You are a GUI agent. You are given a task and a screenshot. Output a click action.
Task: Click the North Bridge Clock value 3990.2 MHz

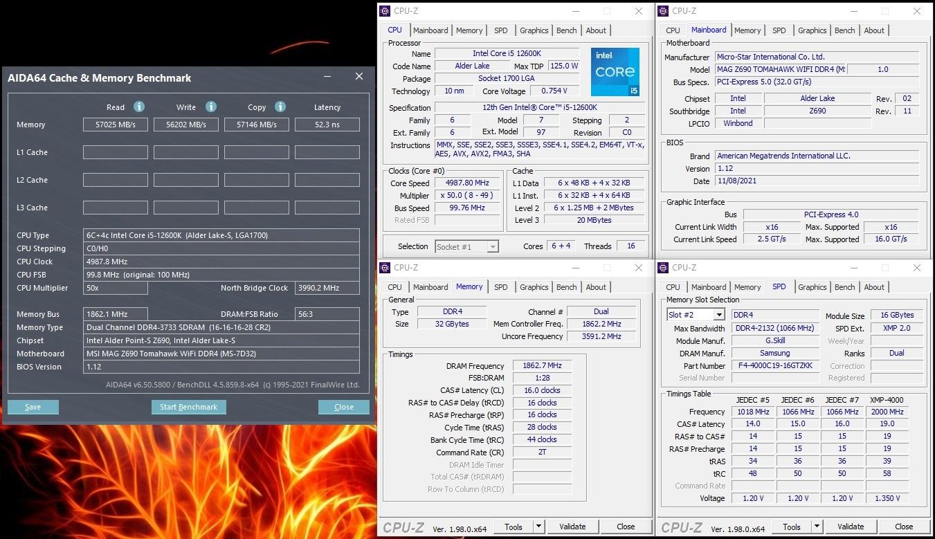(327, 288)
